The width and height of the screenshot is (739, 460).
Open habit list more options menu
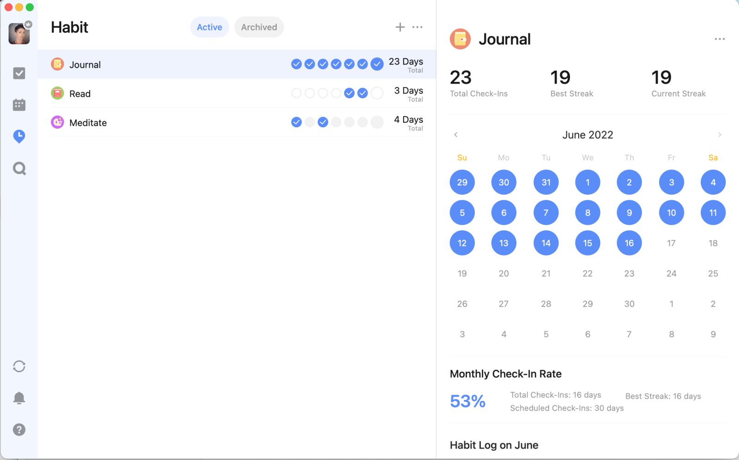pos(418,27)
